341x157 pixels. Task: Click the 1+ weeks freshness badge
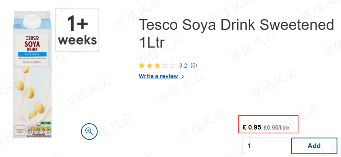click(x=77, y=30)
